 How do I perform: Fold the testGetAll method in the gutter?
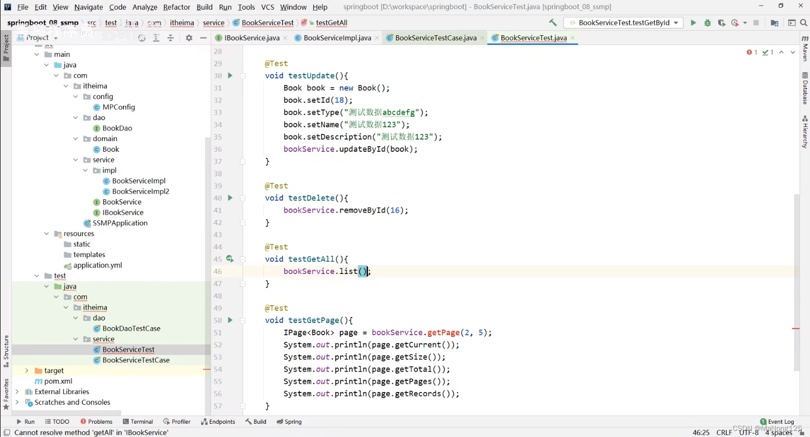[x=243, y=259]
